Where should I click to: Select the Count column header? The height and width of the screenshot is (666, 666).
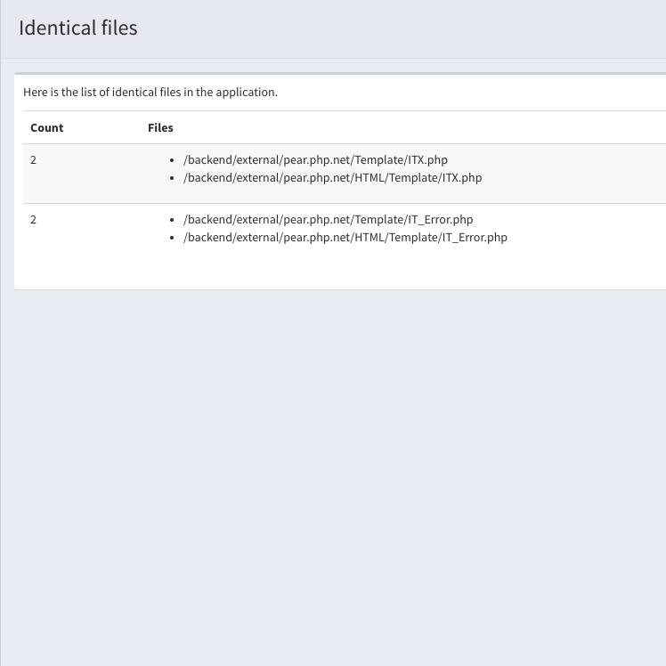tap(46, 128)
